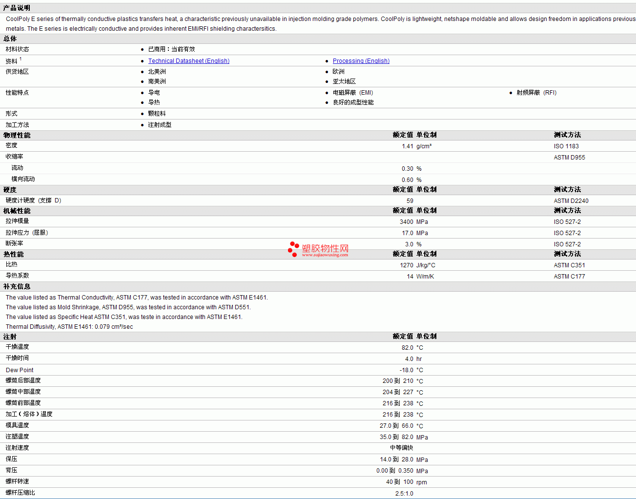636x499 pixels.
Task: Click the 注射 section header
Action: (10, 337)
